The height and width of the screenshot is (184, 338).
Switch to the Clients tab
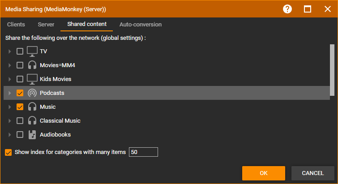click(16, 25)
